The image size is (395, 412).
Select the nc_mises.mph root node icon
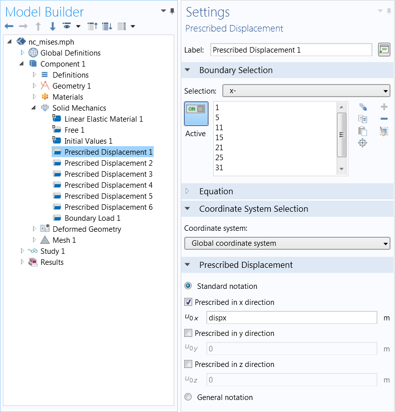21,42
